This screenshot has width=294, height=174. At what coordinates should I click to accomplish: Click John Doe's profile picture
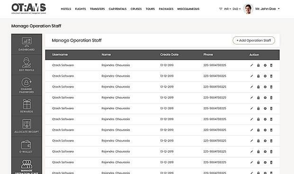(x=248, y=9)
